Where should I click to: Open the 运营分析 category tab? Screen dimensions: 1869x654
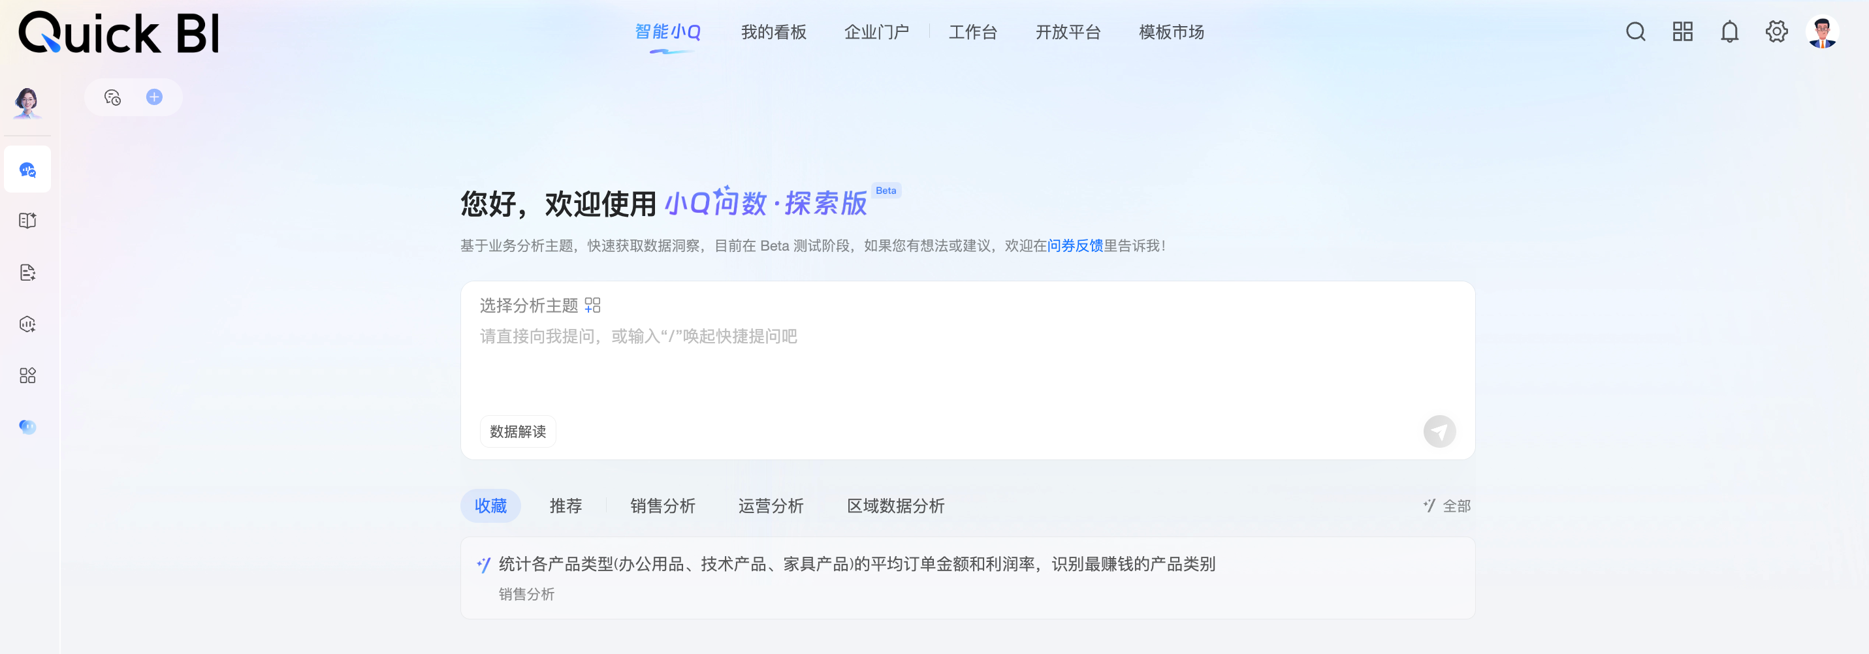click(x=771, y=506)
